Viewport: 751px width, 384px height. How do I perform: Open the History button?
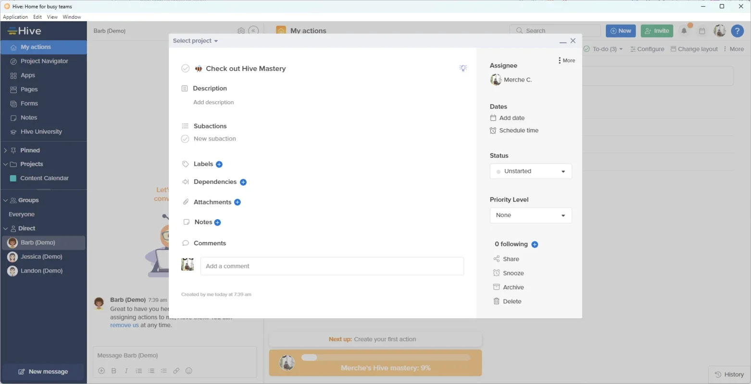729,374
